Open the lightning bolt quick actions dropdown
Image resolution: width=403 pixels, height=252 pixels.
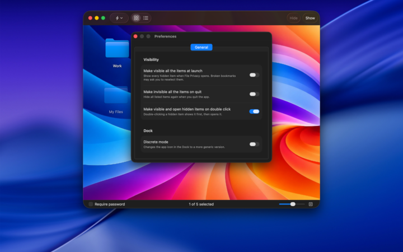click(119, 18)
